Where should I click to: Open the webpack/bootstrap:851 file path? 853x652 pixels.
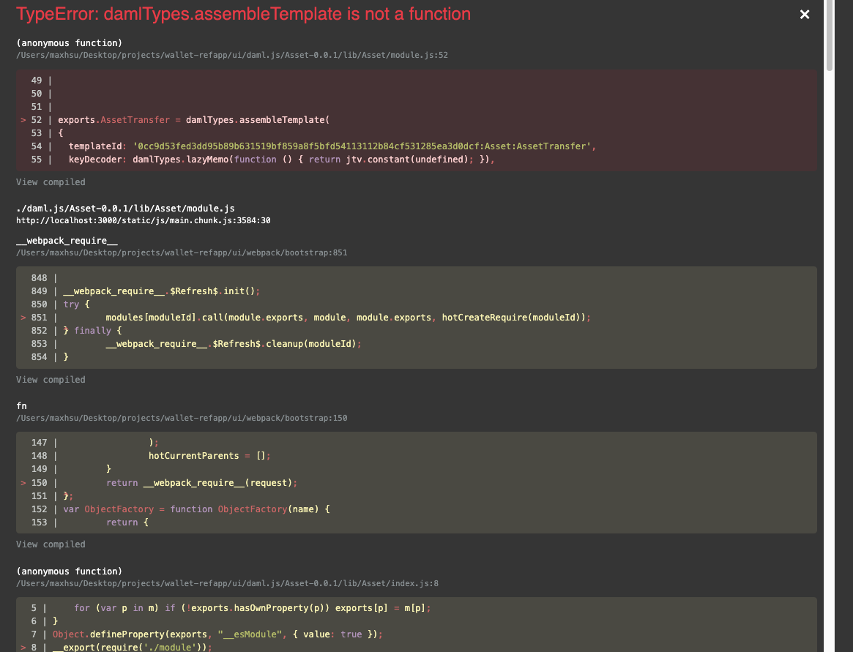click(x=182, y=252)
